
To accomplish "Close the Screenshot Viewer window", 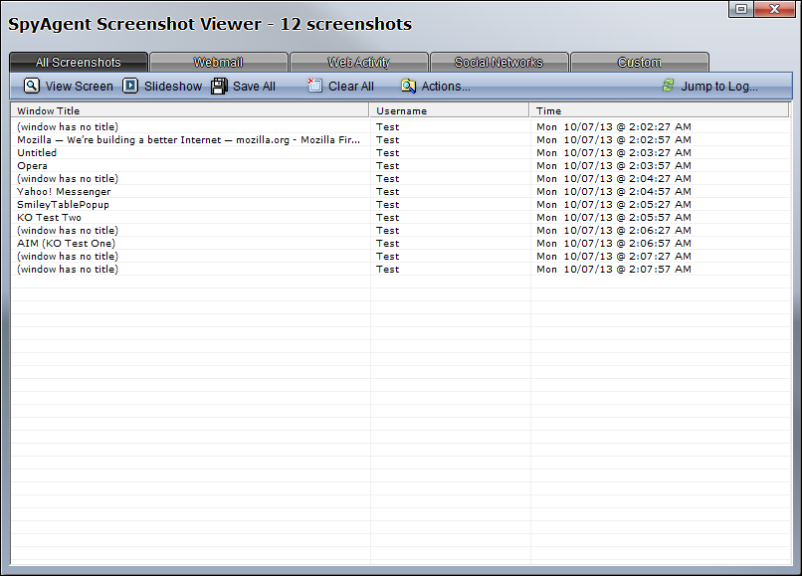I will click(776, 9).
